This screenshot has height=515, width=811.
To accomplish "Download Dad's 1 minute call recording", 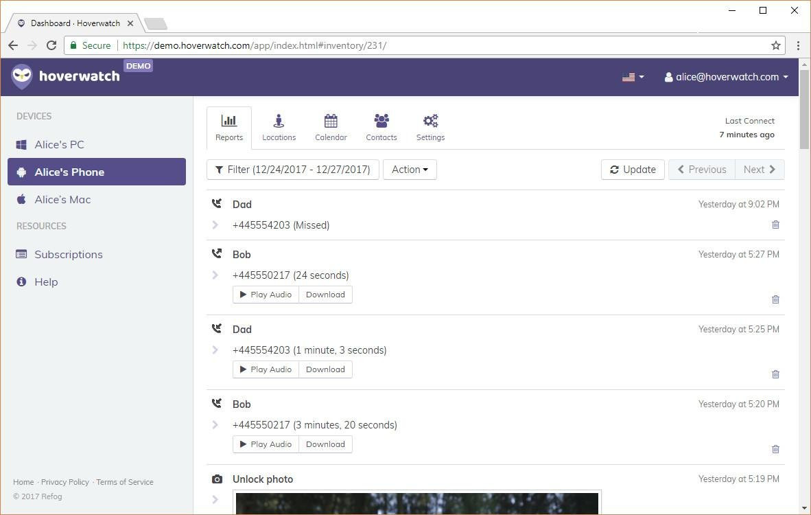I will click(325, 369).
